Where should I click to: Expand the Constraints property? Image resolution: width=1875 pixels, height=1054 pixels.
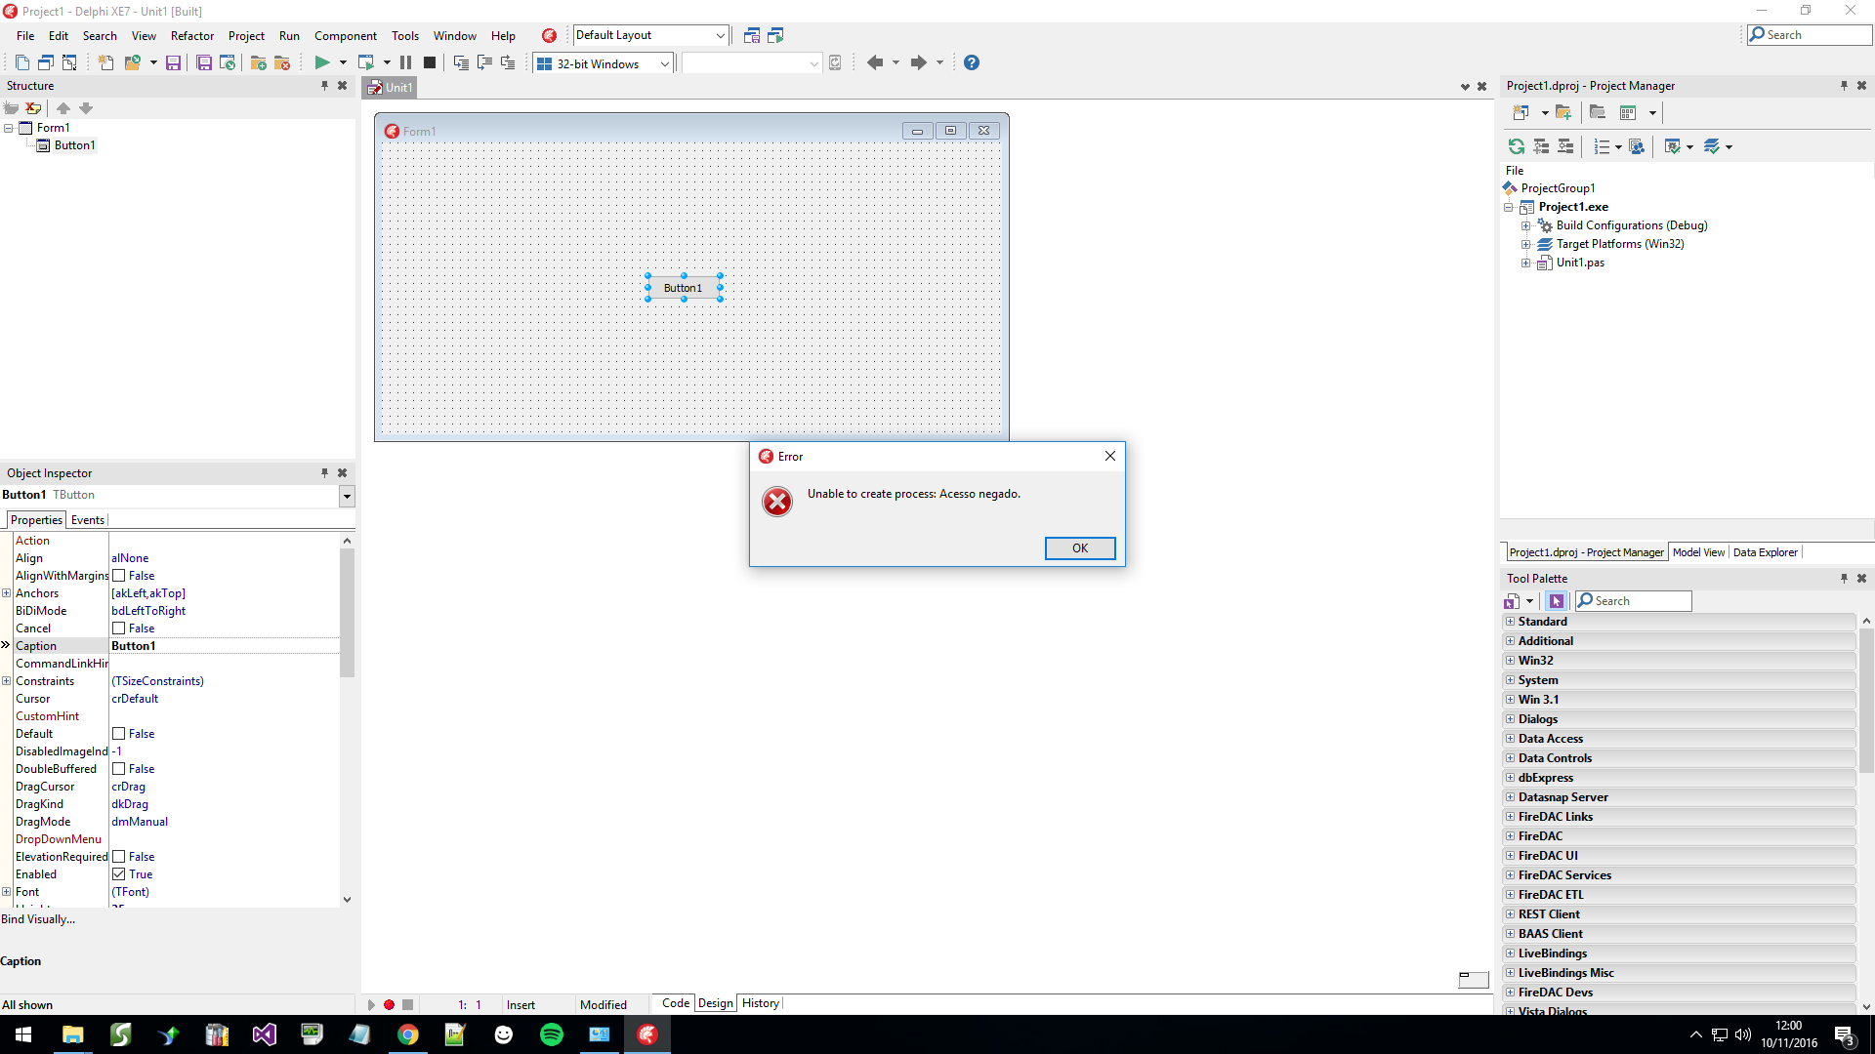pos(7,681)
